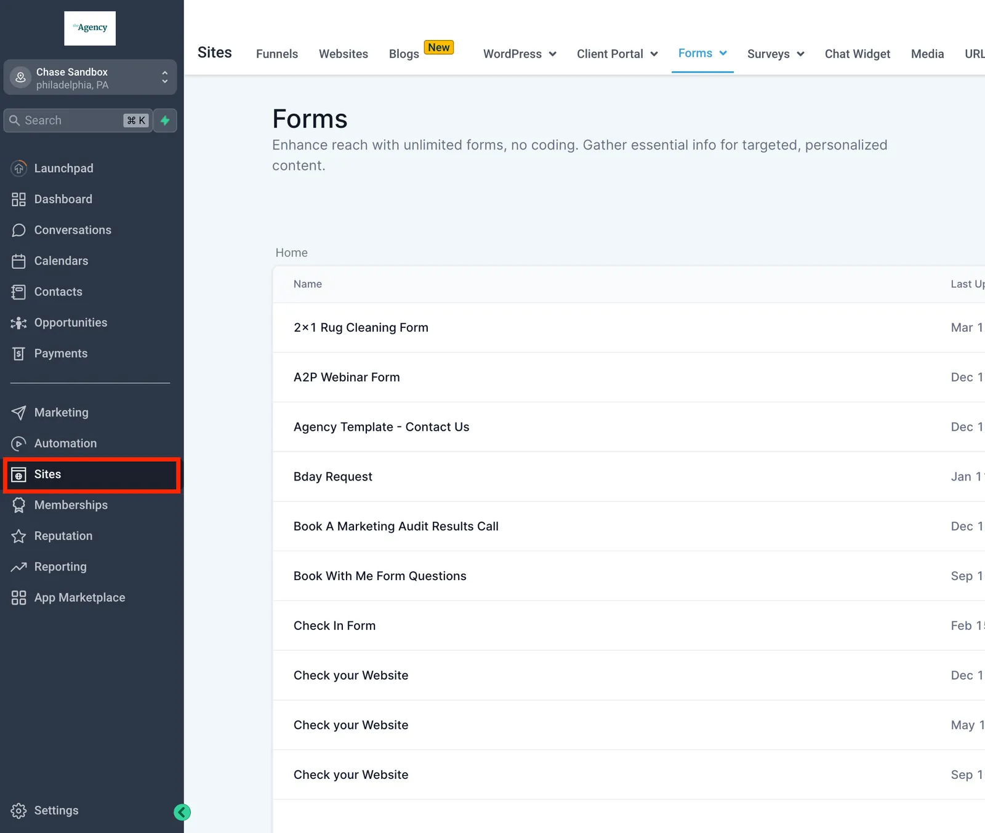Click the App Marketplace grid icon
Image resolution: width=985 pixels, height=833 pixels.
tap(19, 597)
